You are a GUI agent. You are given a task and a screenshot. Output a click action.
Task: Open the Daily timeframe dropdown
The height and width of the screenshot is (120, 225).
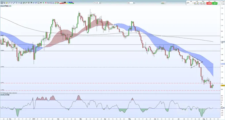(x=131, y=3)
